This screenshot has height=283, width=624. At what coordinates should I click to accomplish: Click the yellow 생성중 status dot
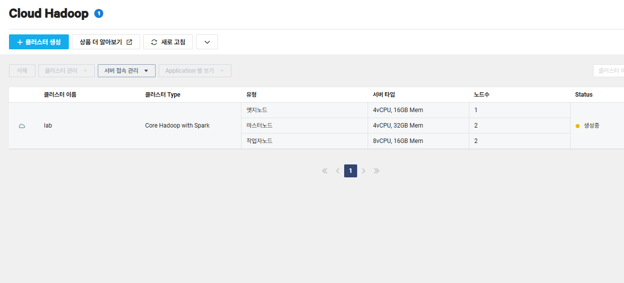click(578, 126)
